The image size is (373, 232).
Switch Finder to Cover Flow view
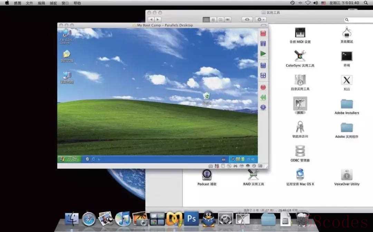[x=228, y=20]
